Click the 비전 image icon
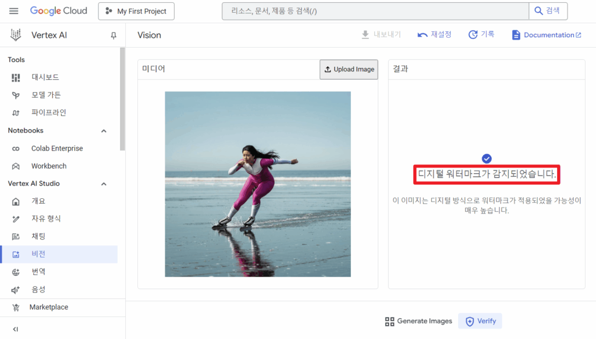Viewport: 596px width, 339px height. [16, 254]
